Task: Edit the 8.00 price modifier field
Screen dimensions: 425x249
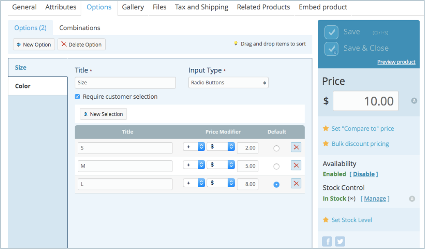Action: [x=248, y=184]
